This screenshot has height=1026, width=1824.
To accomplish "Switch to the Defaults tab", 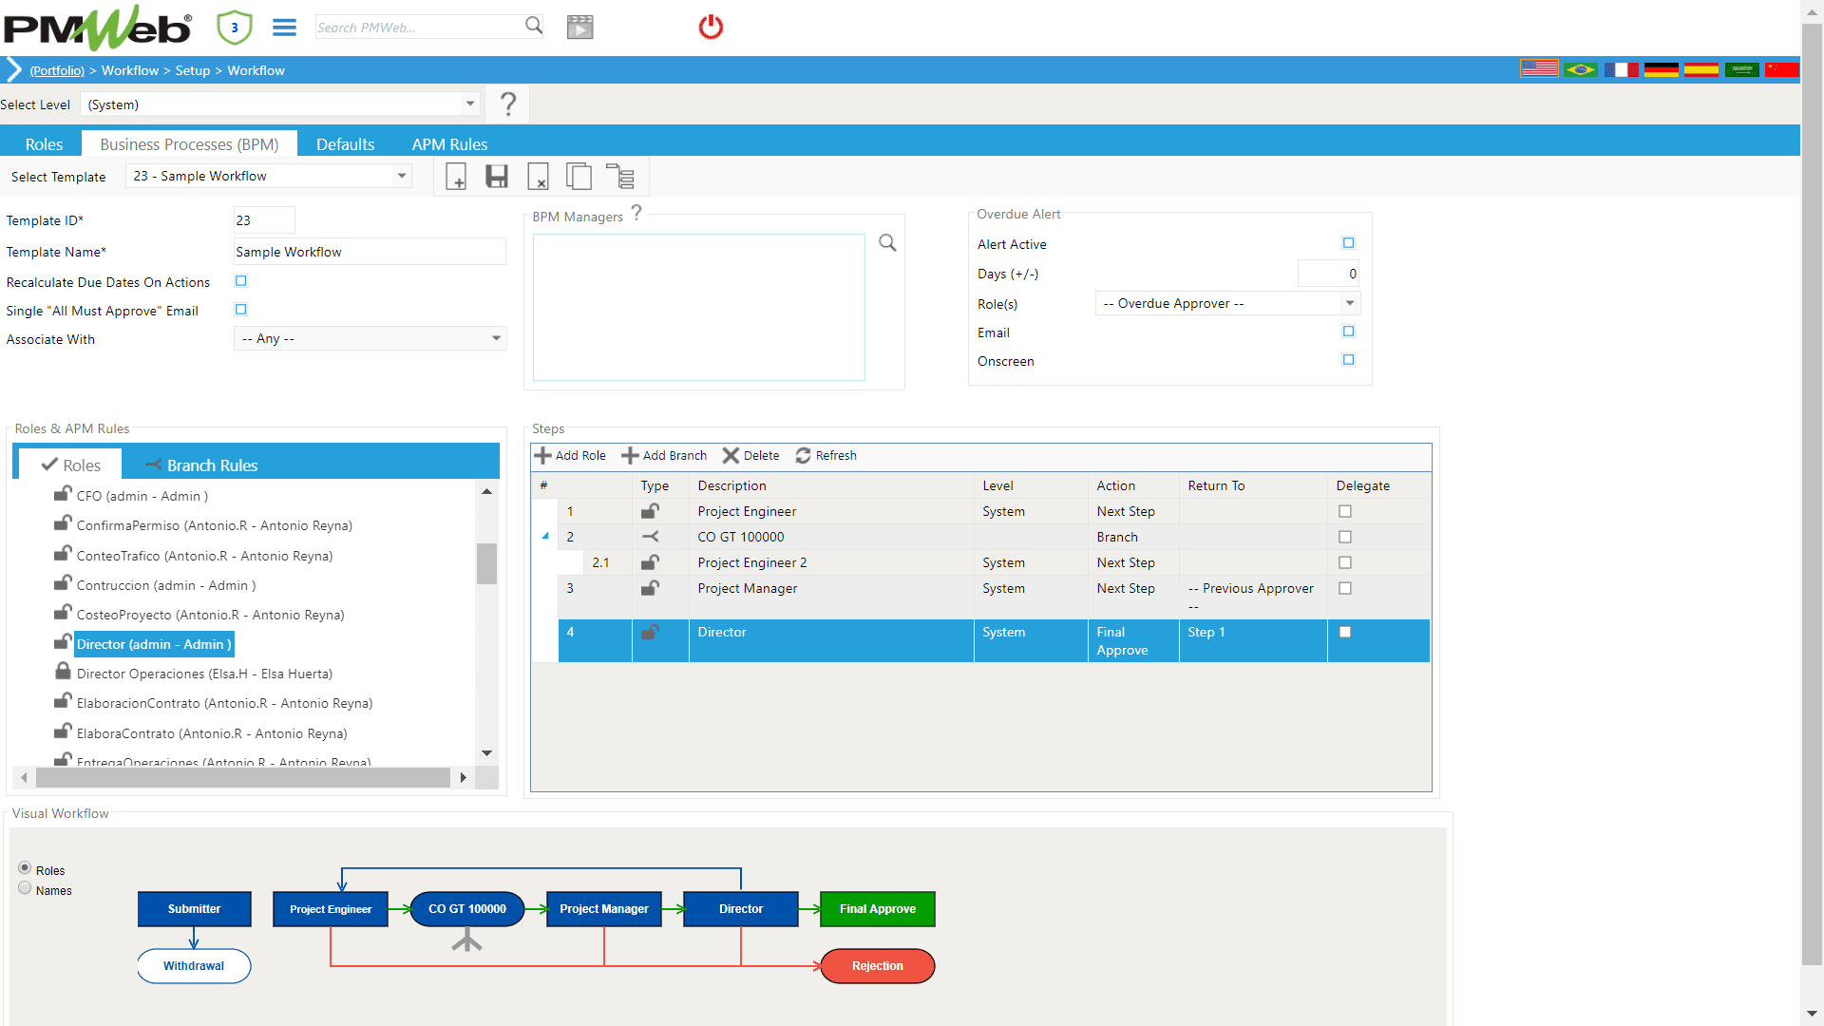I will [345, 144].
